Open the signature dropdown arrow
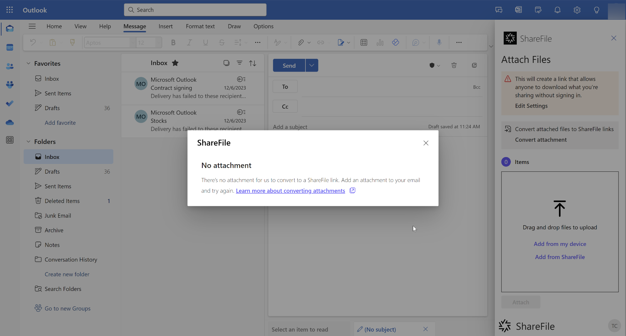This screenshot has width=626, height=336. 348,43
